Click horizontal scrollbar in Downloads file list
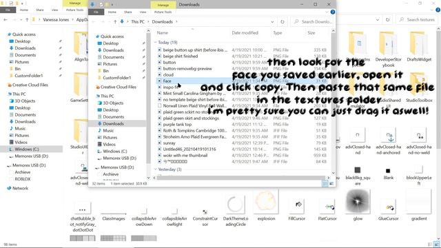Viewport: 441px width, 248px height. (x=240, y=178)
